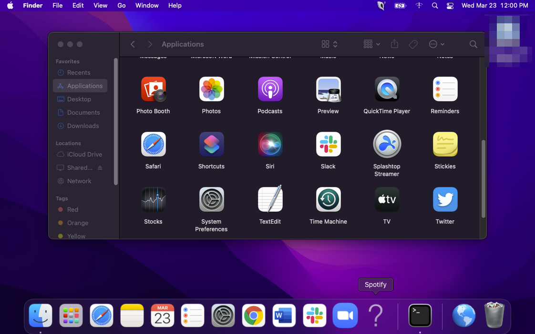The height and width of the screenshot is (334, 535).
Task: Open the Trash in the Dock
Action: click(x=494, y=314)
